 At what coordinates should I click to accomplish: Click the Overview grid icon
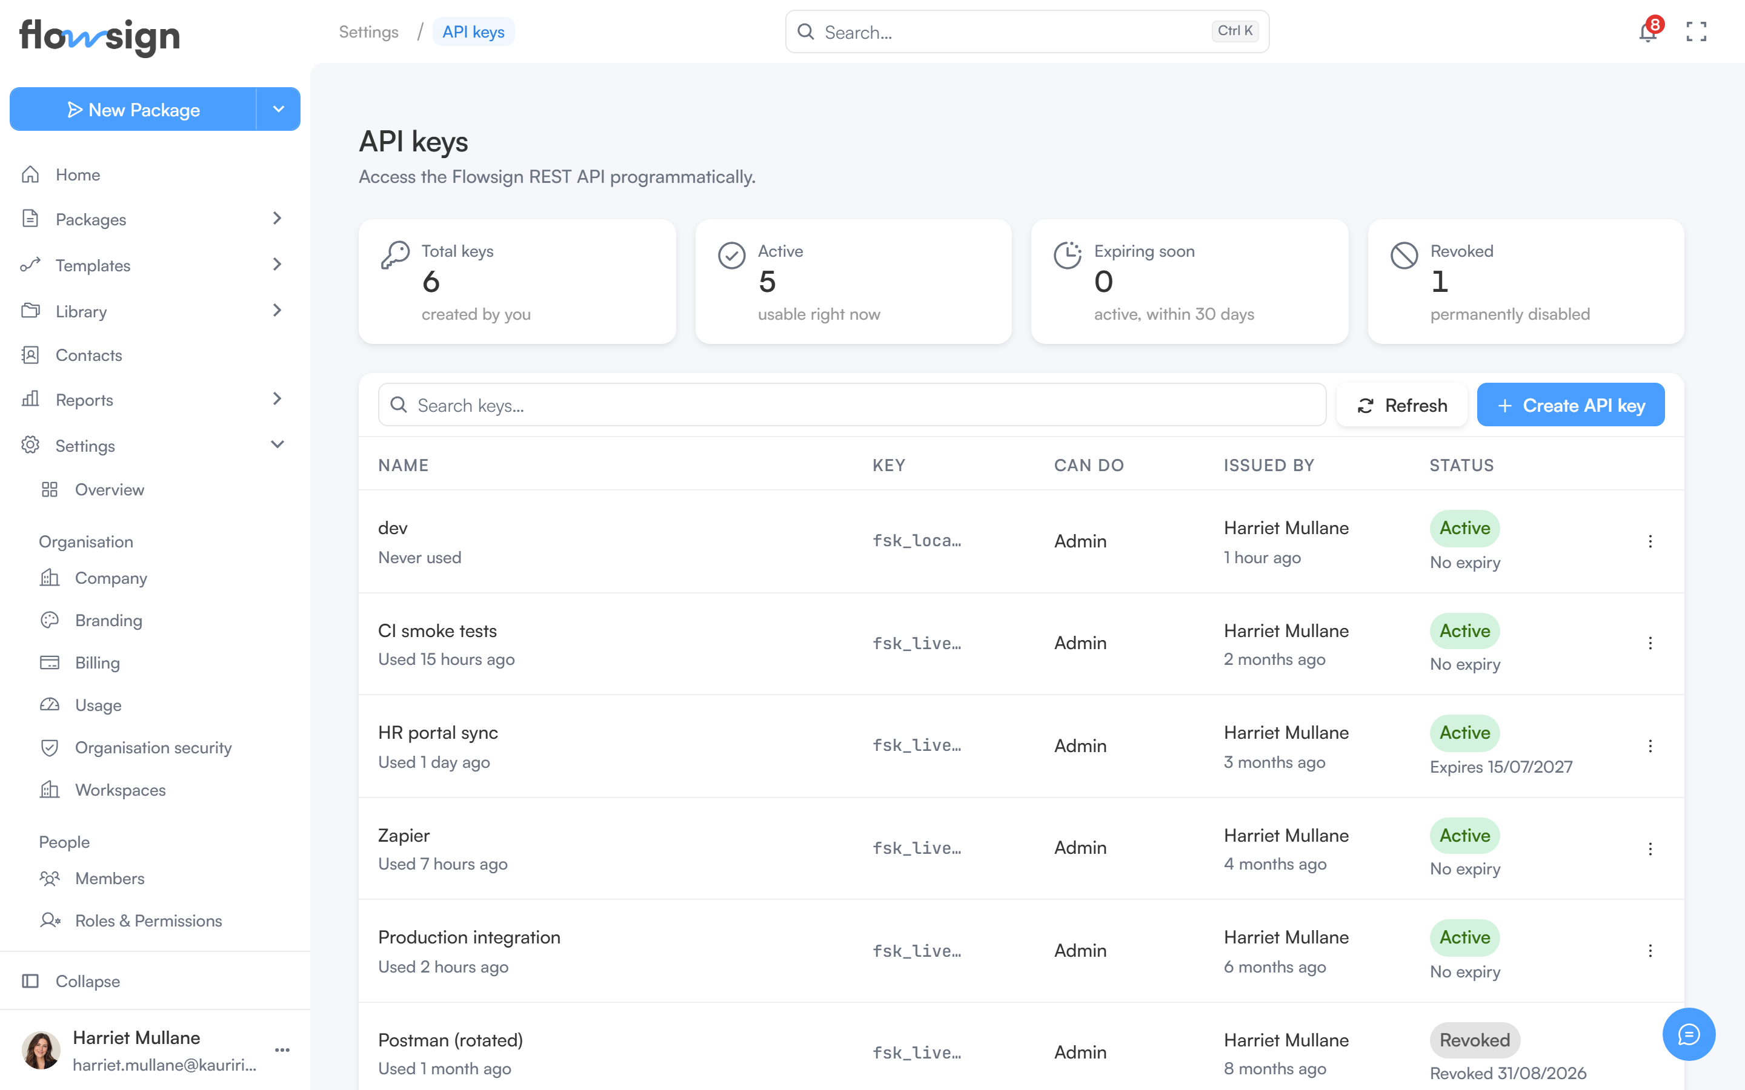50,489
